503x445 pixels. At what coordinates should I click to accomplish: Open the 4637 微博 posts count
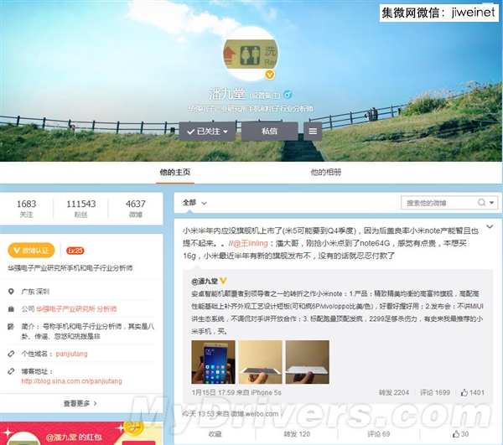[135, 208]
